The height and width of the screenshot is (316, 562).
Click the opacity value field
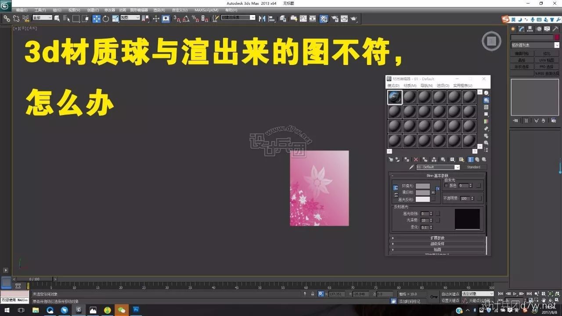coord(465,198)
